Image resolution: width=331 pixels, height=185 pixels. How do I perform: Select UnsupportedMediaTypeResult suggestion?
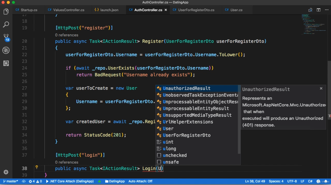(x=197, y=115)
